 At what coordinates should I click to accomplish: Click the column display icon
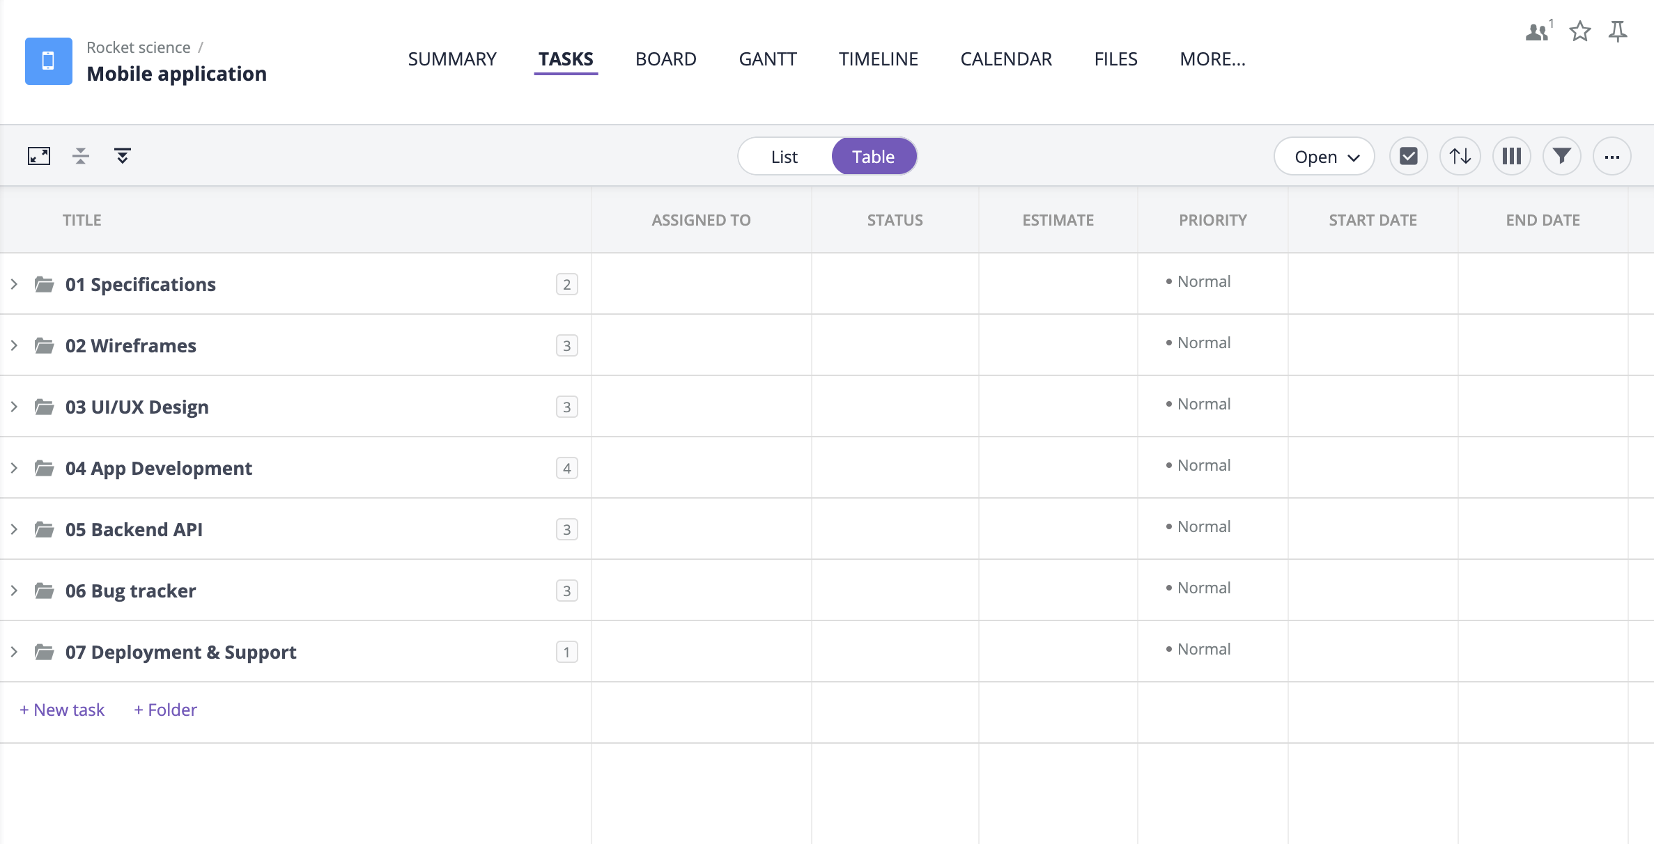point(1512,156)
